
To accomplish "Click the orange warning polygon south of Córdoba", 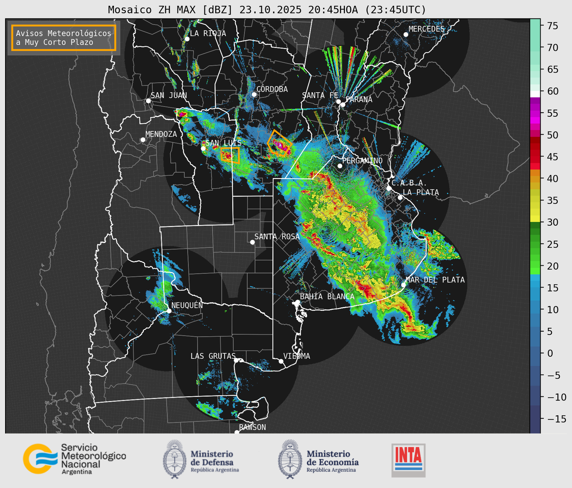I will point(279,144).
